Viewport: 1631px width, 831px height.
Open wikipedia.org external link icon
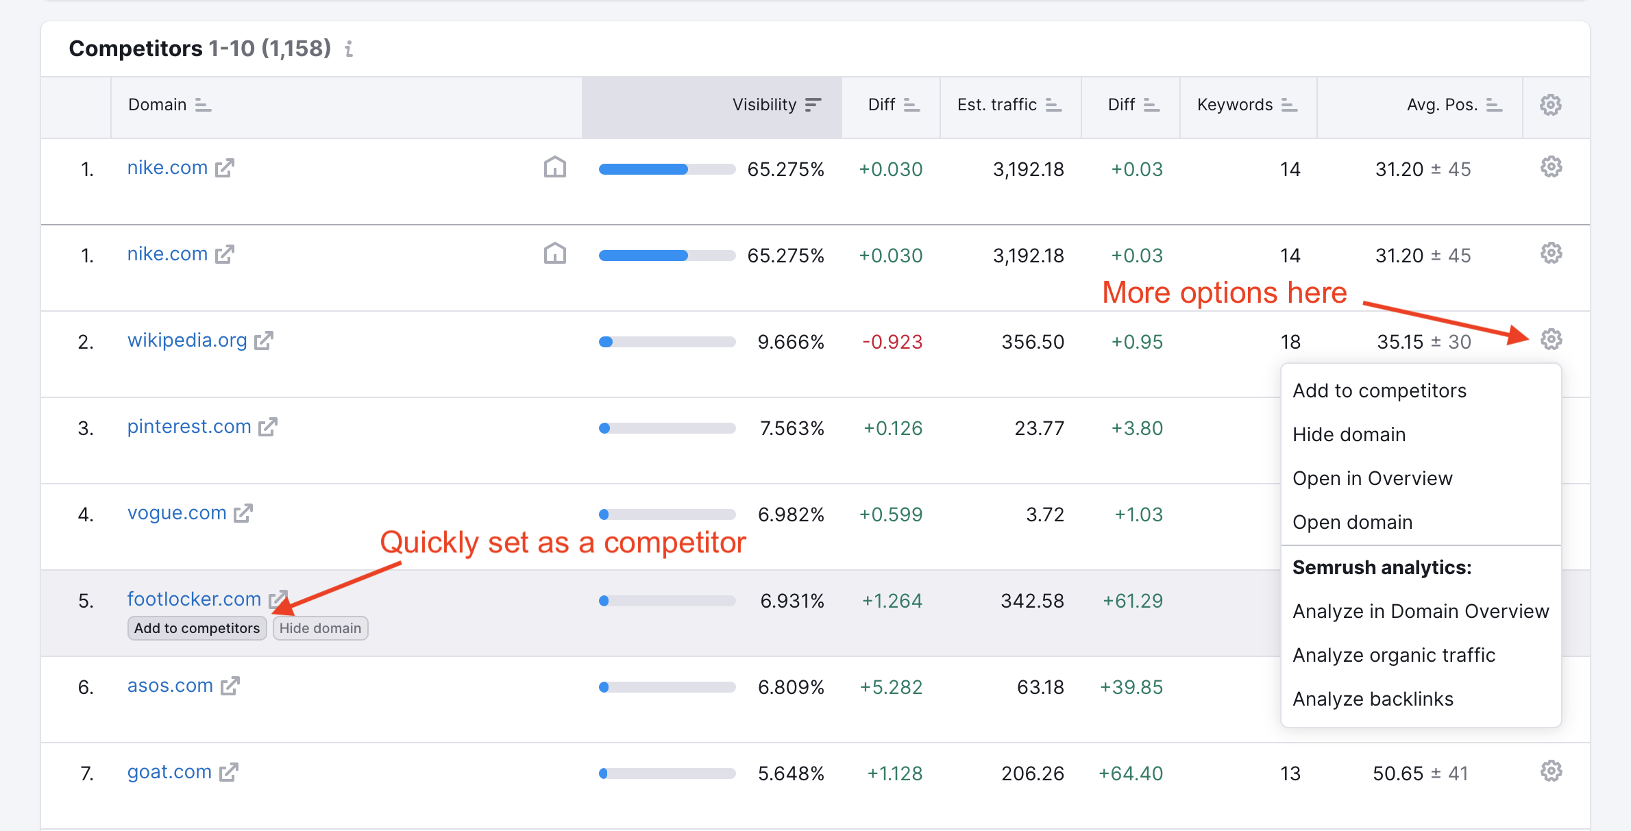pyautogui.click(x=264, y=340)
